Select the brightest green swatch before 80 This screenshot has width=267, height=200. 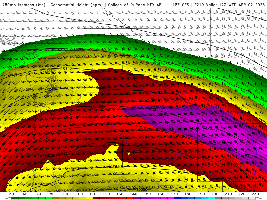49,198
